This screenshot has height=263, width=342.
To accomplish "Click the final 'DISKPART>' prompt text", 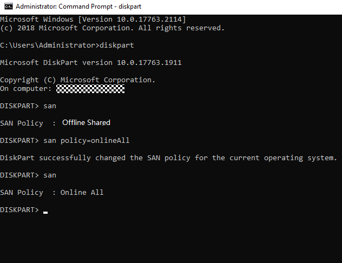I will 19,210.
